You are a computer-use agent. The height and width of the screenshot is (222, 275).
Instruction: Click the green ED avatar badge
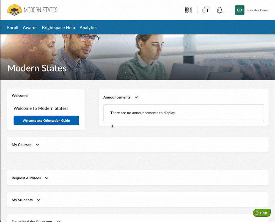(x=240, y=10)
